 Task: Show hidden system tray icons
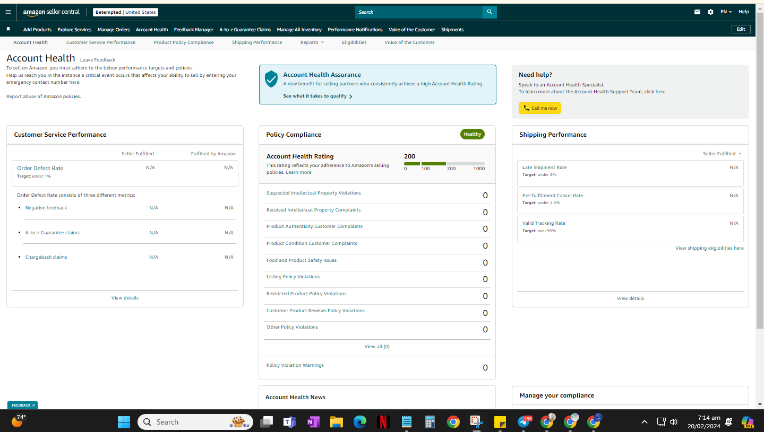click(645, 422)
